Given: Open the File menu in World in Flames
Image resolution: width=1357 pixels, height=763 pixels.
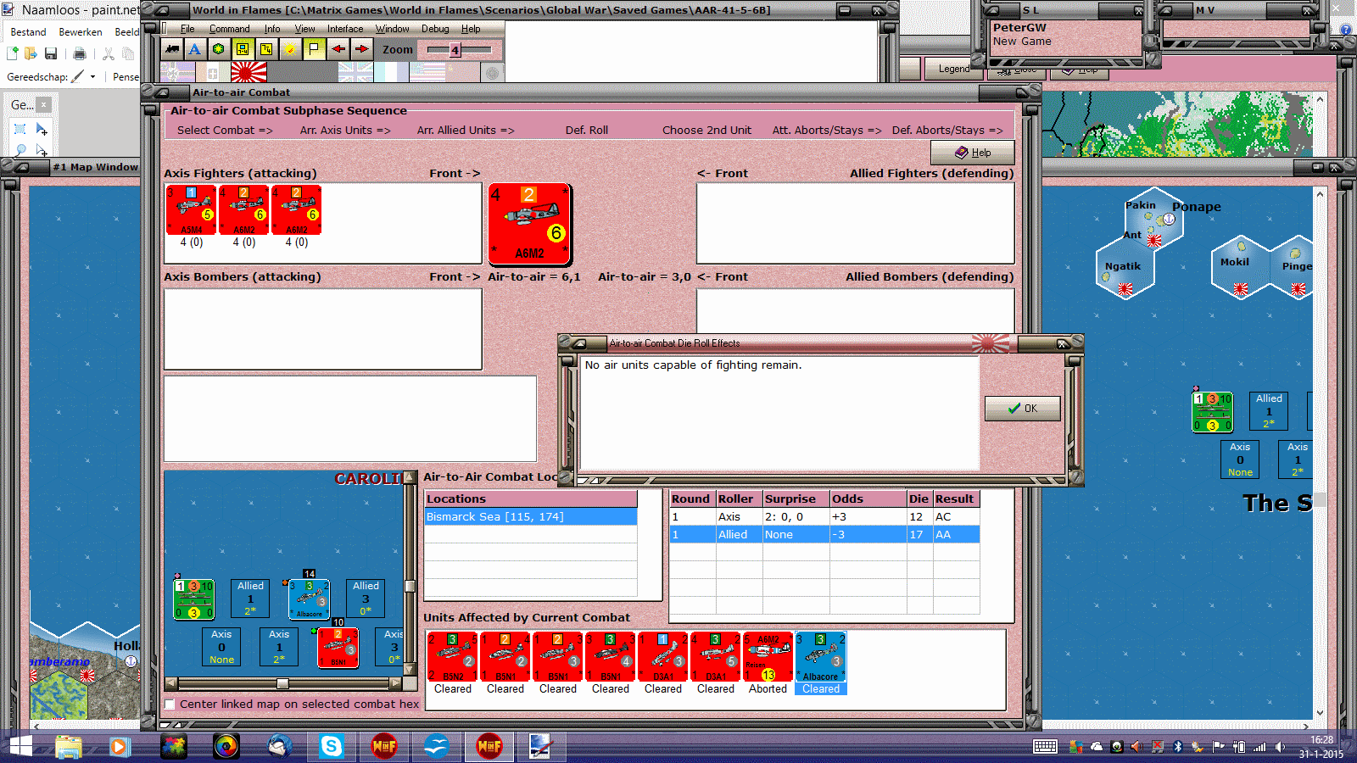Looking at the screenshot, I should click(187, 29).
